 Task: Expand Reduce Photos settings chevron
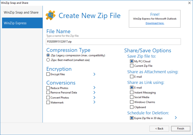coord(94,88)
